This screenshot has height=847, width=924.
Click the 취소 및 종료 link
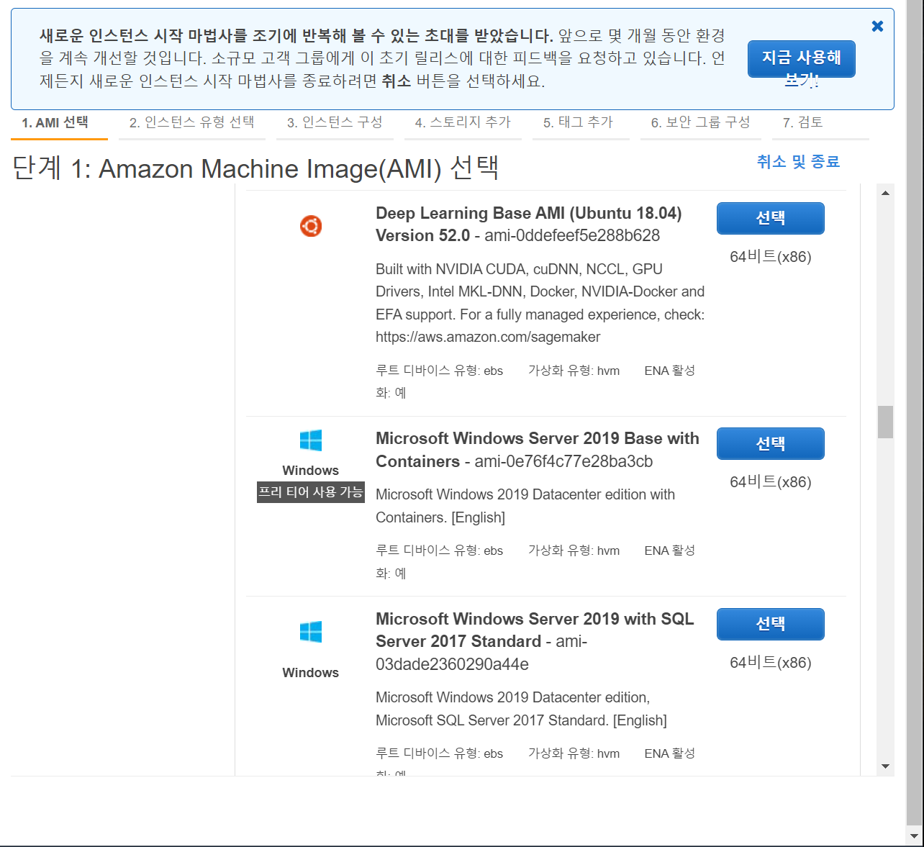[x=798, y=162]
